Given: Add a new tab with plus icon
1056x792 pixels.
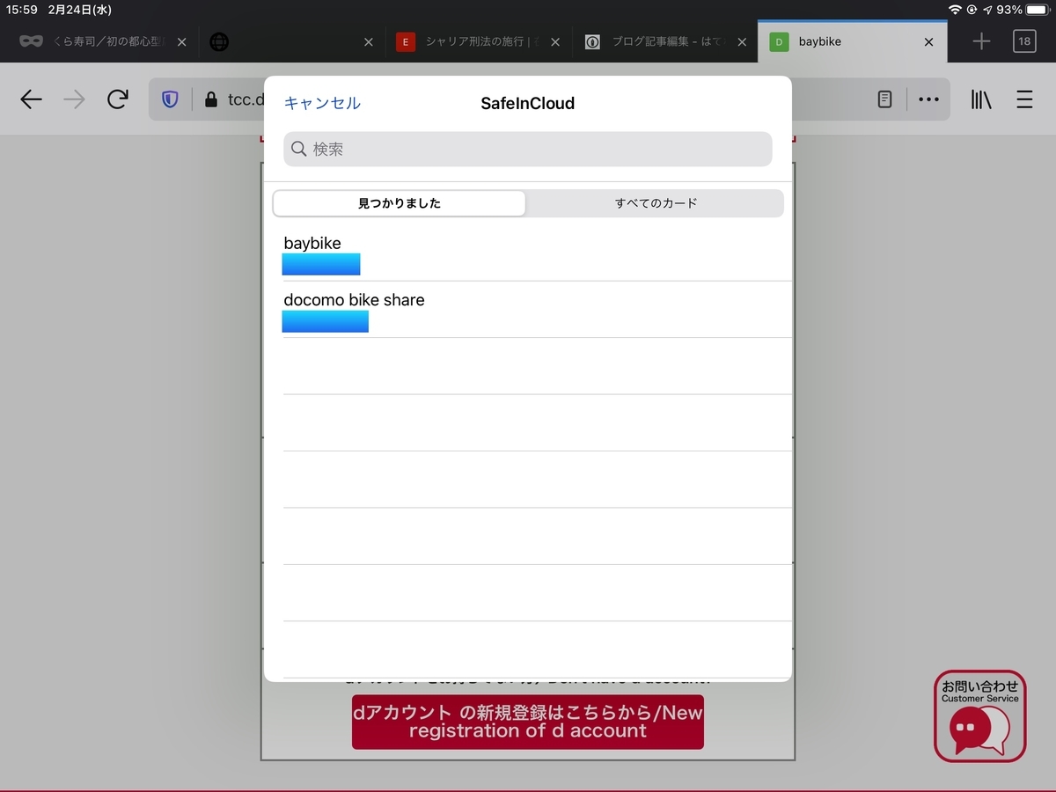Looking at the screenshot, I should pyautogui.click(x=981, y=41).
